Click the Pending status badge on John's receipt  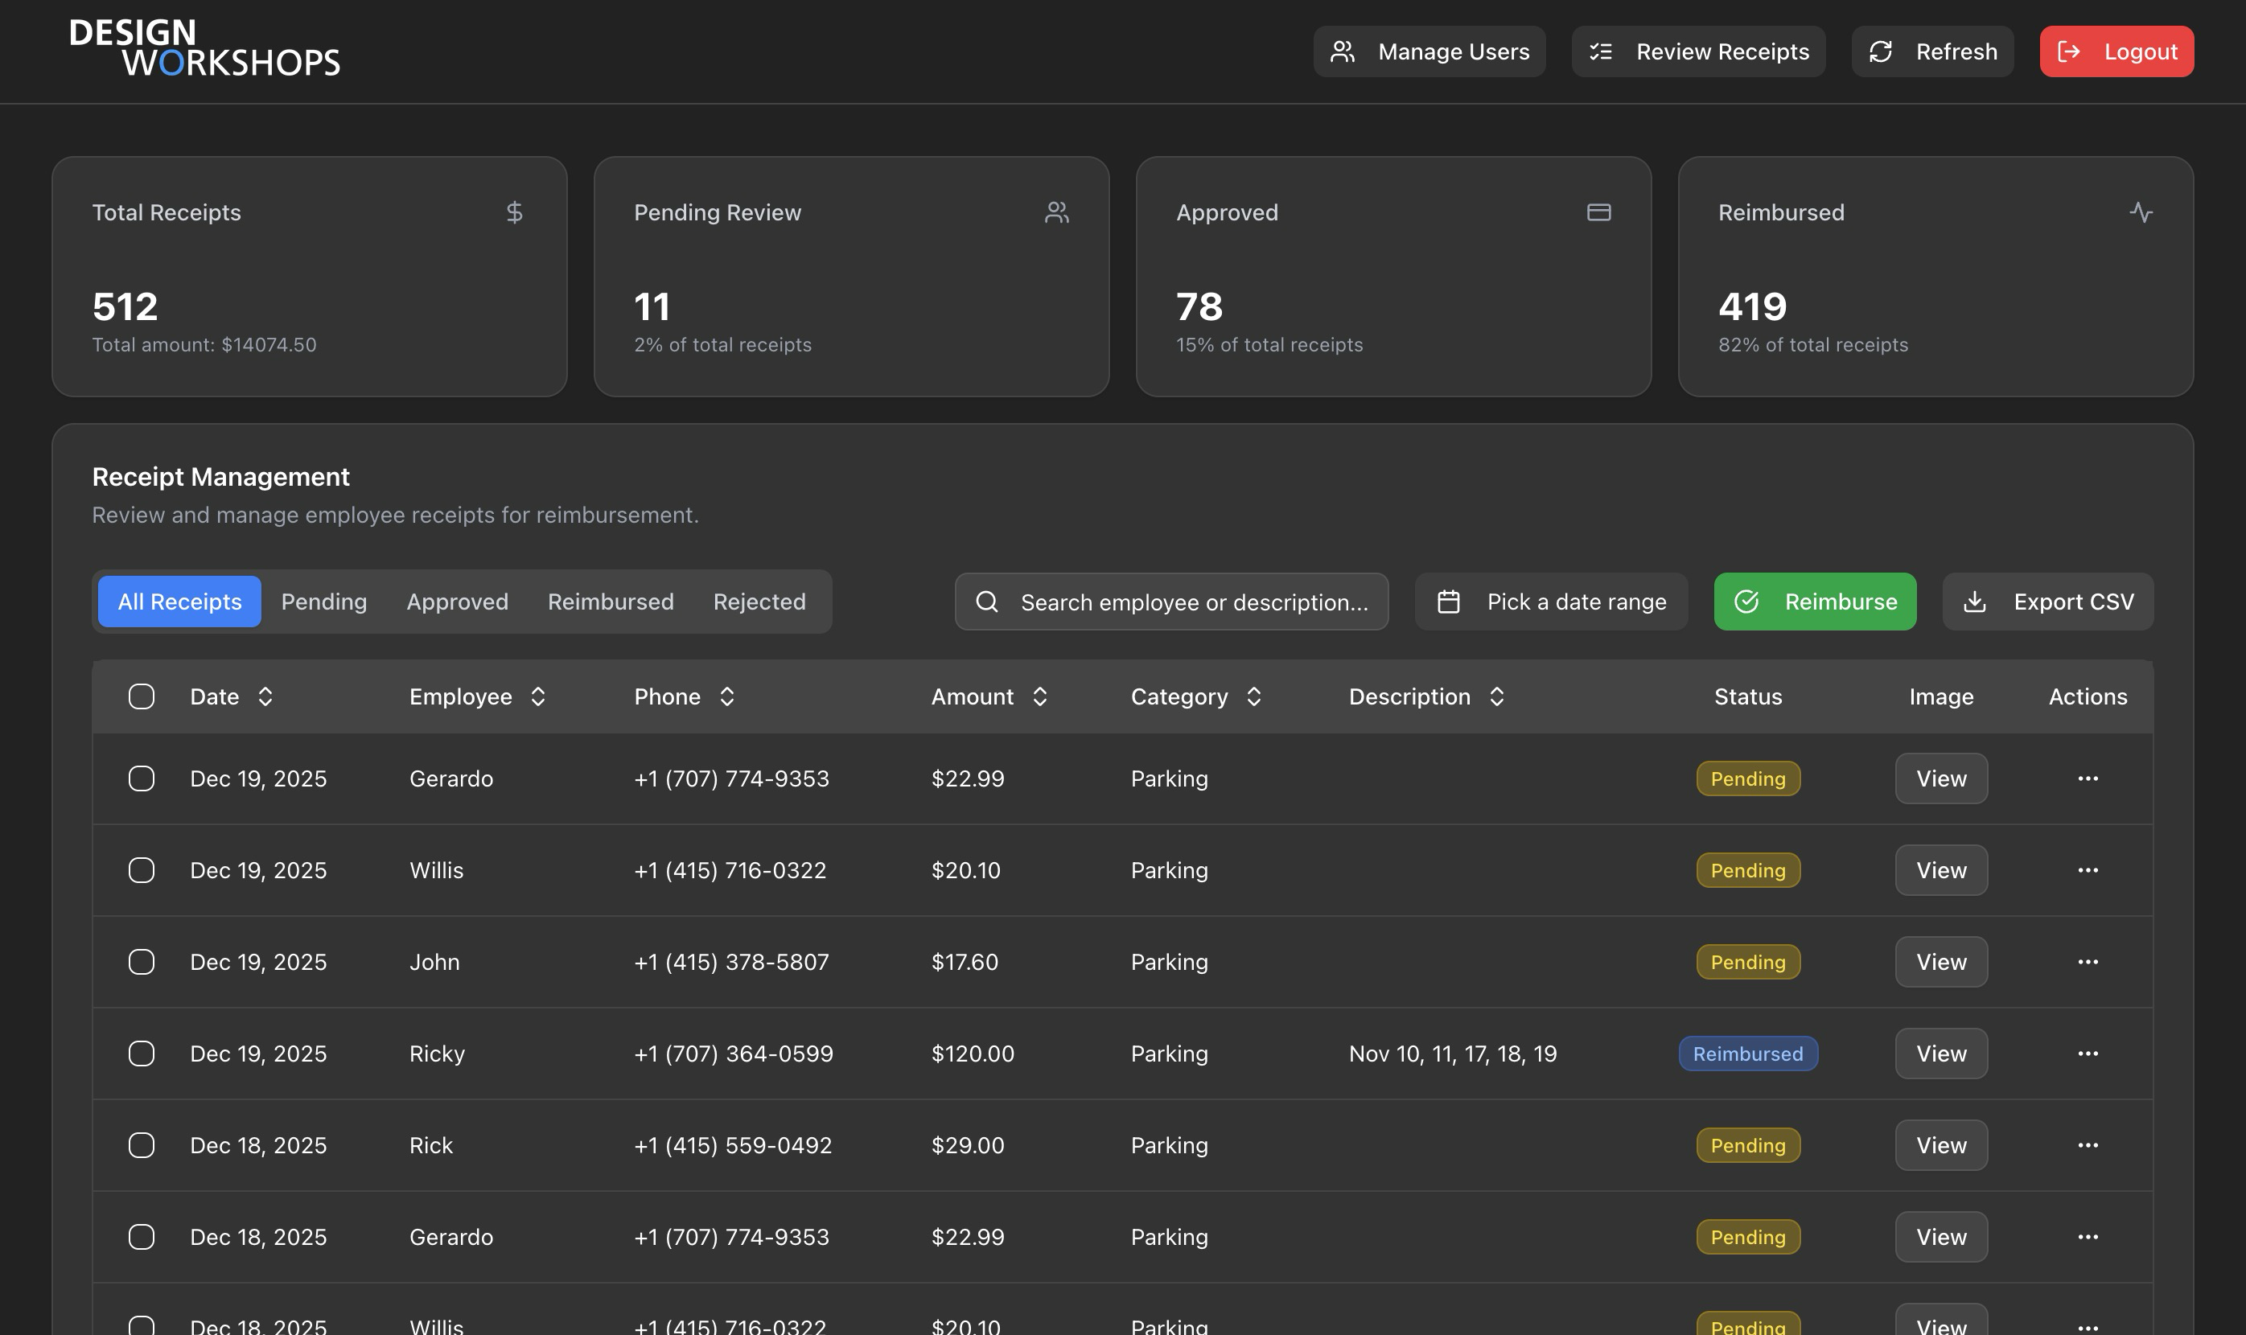(1746, 962)
